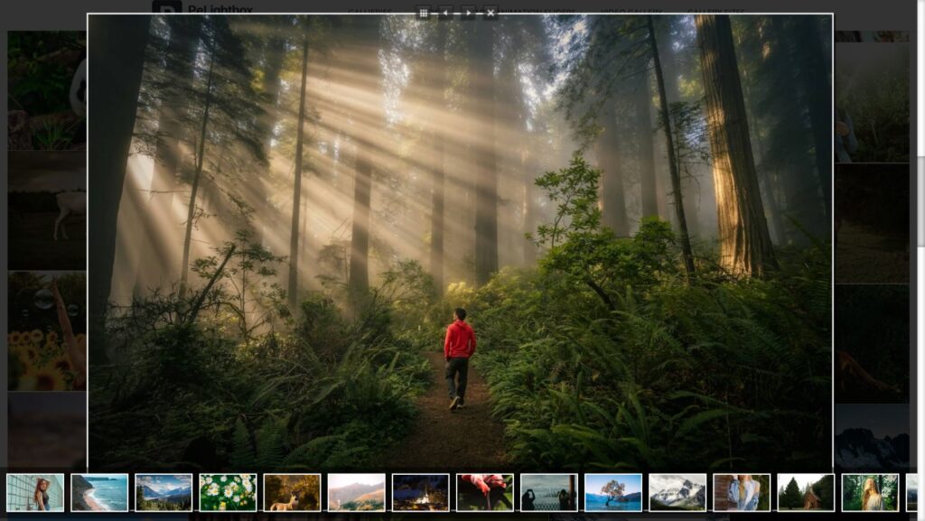Open the woman in denim jacket thumbnail
The height and width of the screenshot is (521, 925).
tap(741, 493)
